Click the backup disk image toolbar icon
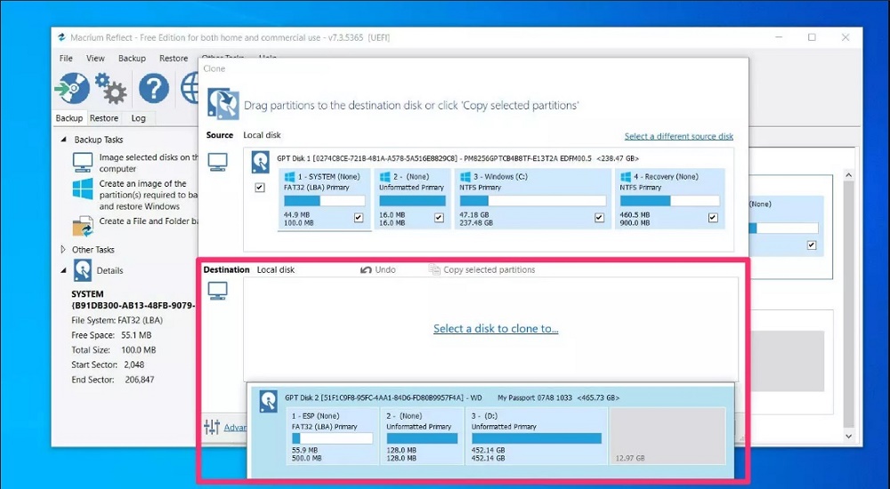This screenshot has width=890, height=489. (x=72, y=89)
